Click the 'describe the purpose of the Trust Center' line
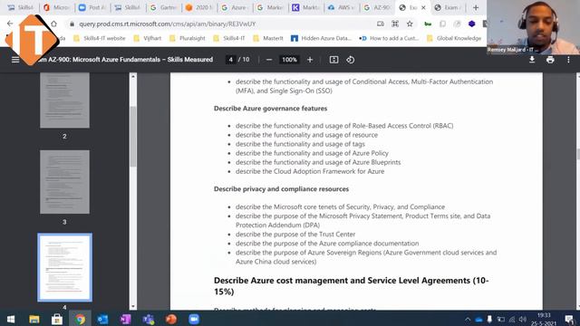The image size is (580, 326). 295,234
